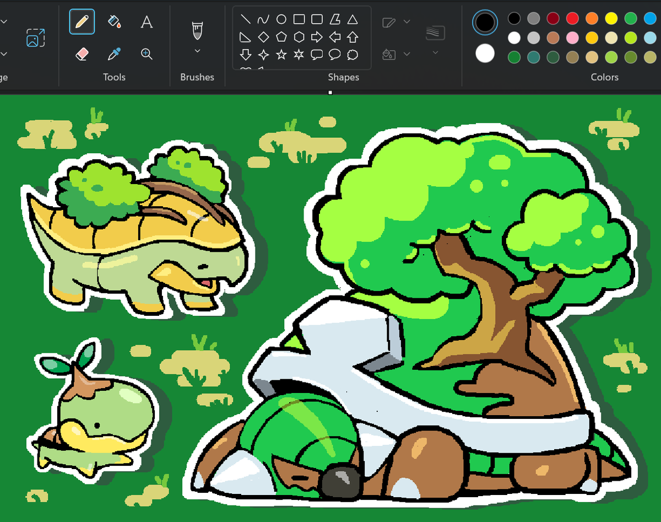Select the five-pointed star shape
Viewport: 661px width, 522px height.
click(x=281, y=54)
